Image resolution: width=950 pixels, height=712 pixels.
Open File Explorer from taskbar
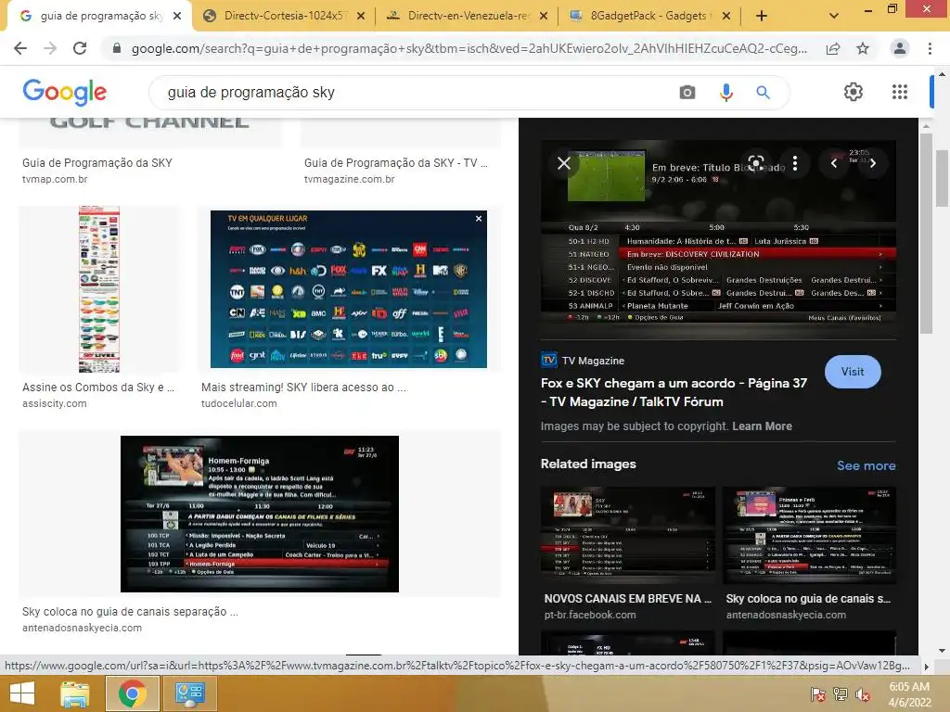75,693
